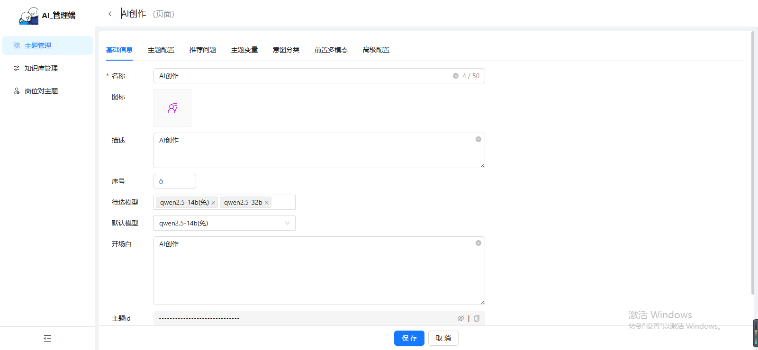Switch to the 意图分类 tab
758x350 pixels.
point(286,50)
